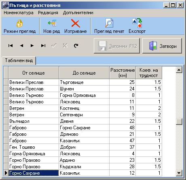This screenshot has height=180, width=186.
Task: Jump to the last record
Action: pyautogui.click(x=43, y=46)
